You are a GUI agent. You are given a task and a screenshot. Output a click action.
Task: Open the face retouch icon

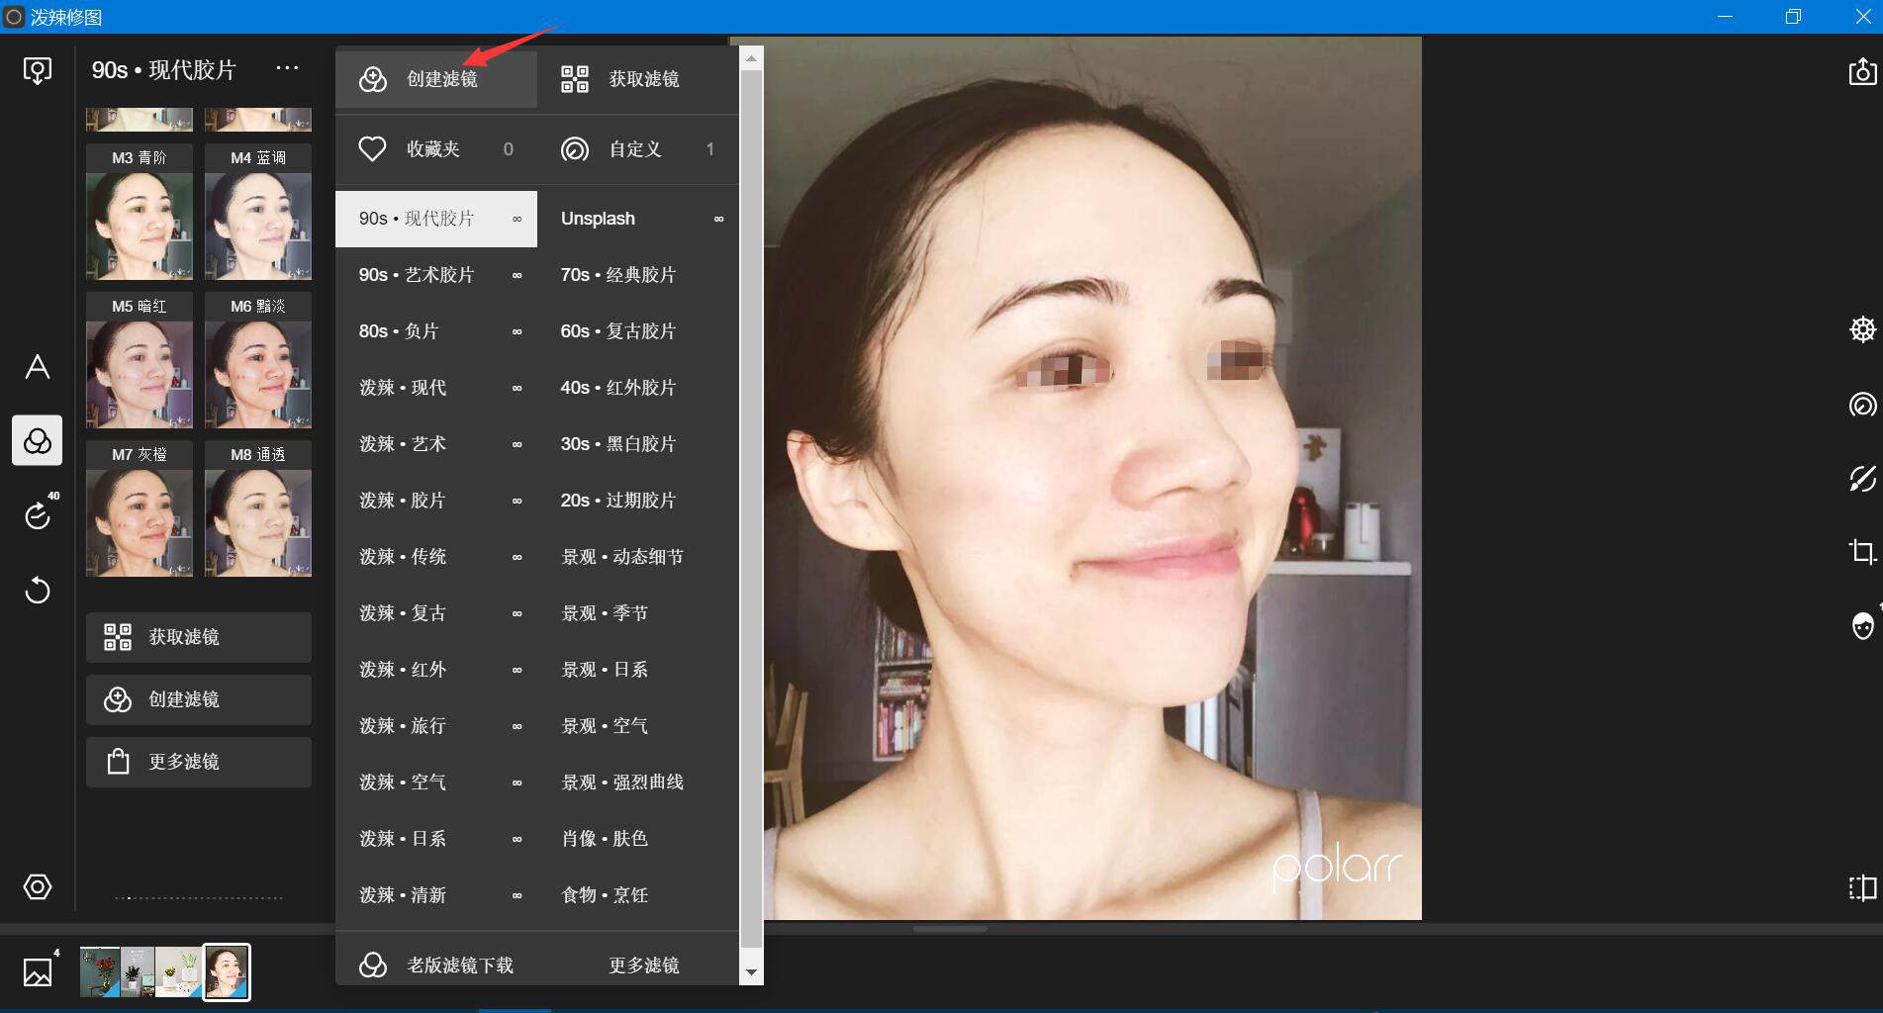pos(1862,626)
